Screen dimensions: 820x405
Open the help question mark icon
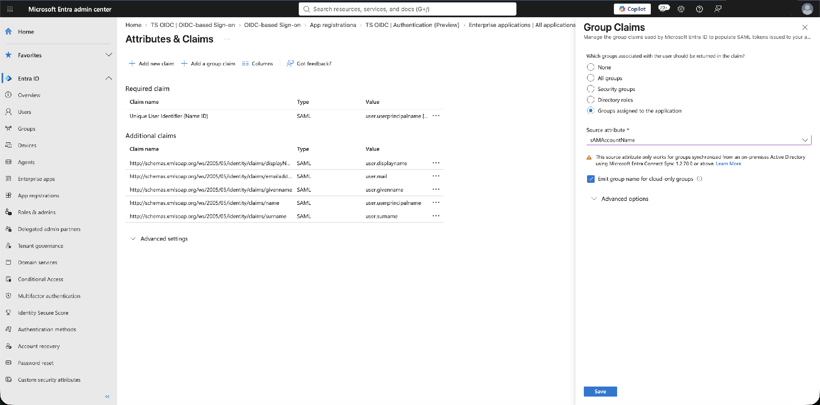pos(699,9)
